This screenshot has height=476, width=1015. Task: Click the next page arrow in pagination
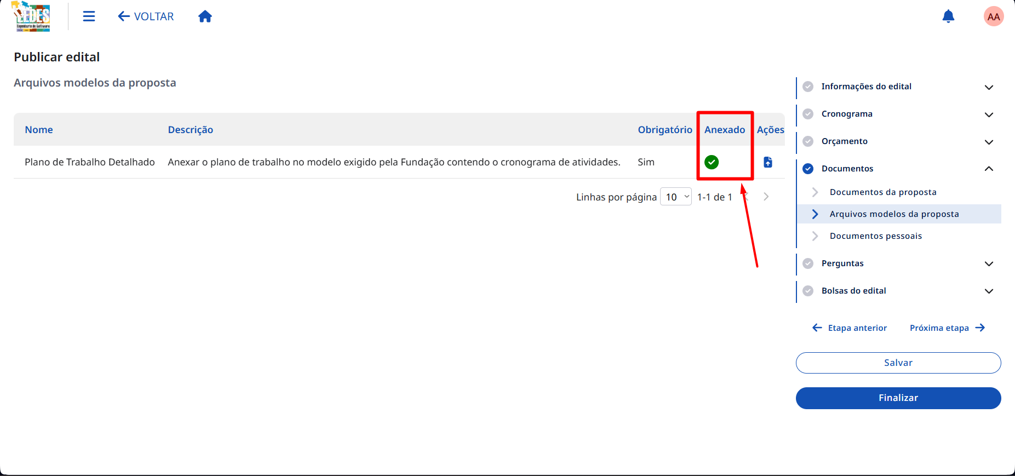(x=766, y=197)
